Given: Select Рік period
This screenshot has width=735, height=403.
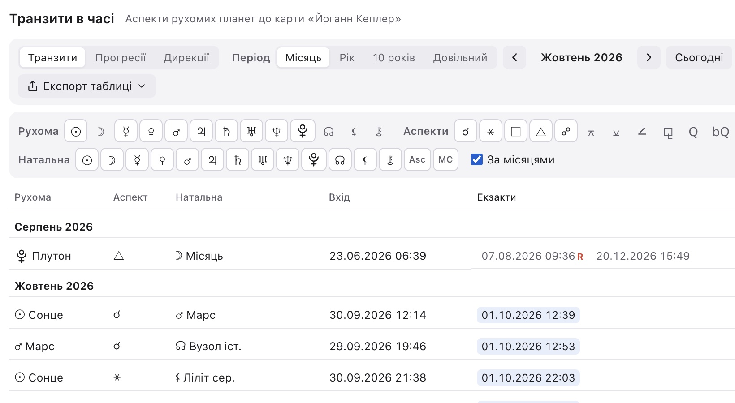Looking at the screenshot, I should coord(347,58).
